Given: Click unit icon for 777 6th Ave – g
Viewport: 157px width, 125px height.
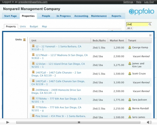Looking at the screenshot, I should tap(33, 107).
